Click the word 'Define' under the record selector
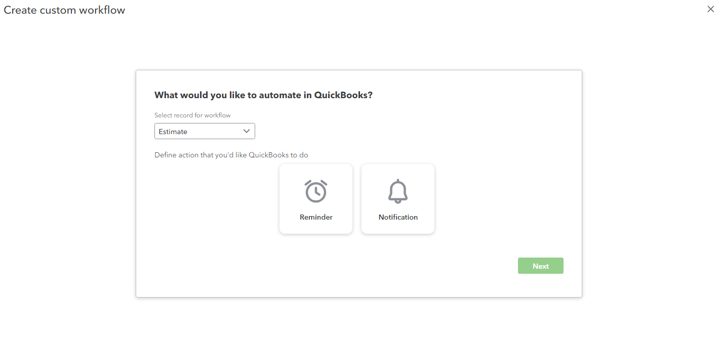The width and height of the screenshot is (721, 337). pyautogui.click(x=165, y=155)
